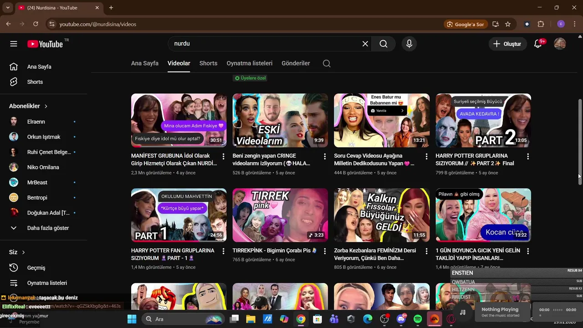Open File Explorer from the taskbar

click(x=251, y=319)
